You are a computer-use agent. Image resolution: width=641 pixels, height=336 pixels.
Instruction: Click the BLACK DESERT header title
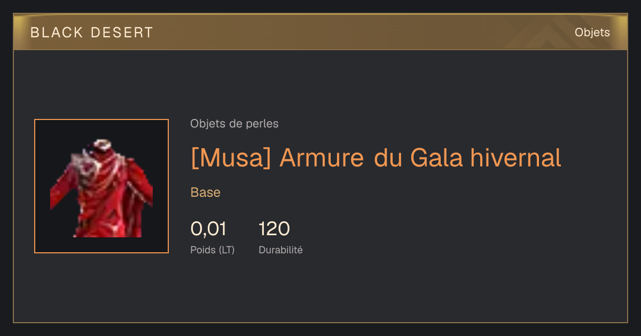pyautogui.click(x=92, y=33)
